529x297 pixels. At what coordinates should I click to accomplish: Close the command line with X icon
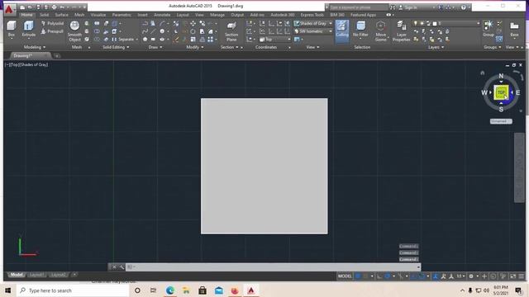[114, 267]
